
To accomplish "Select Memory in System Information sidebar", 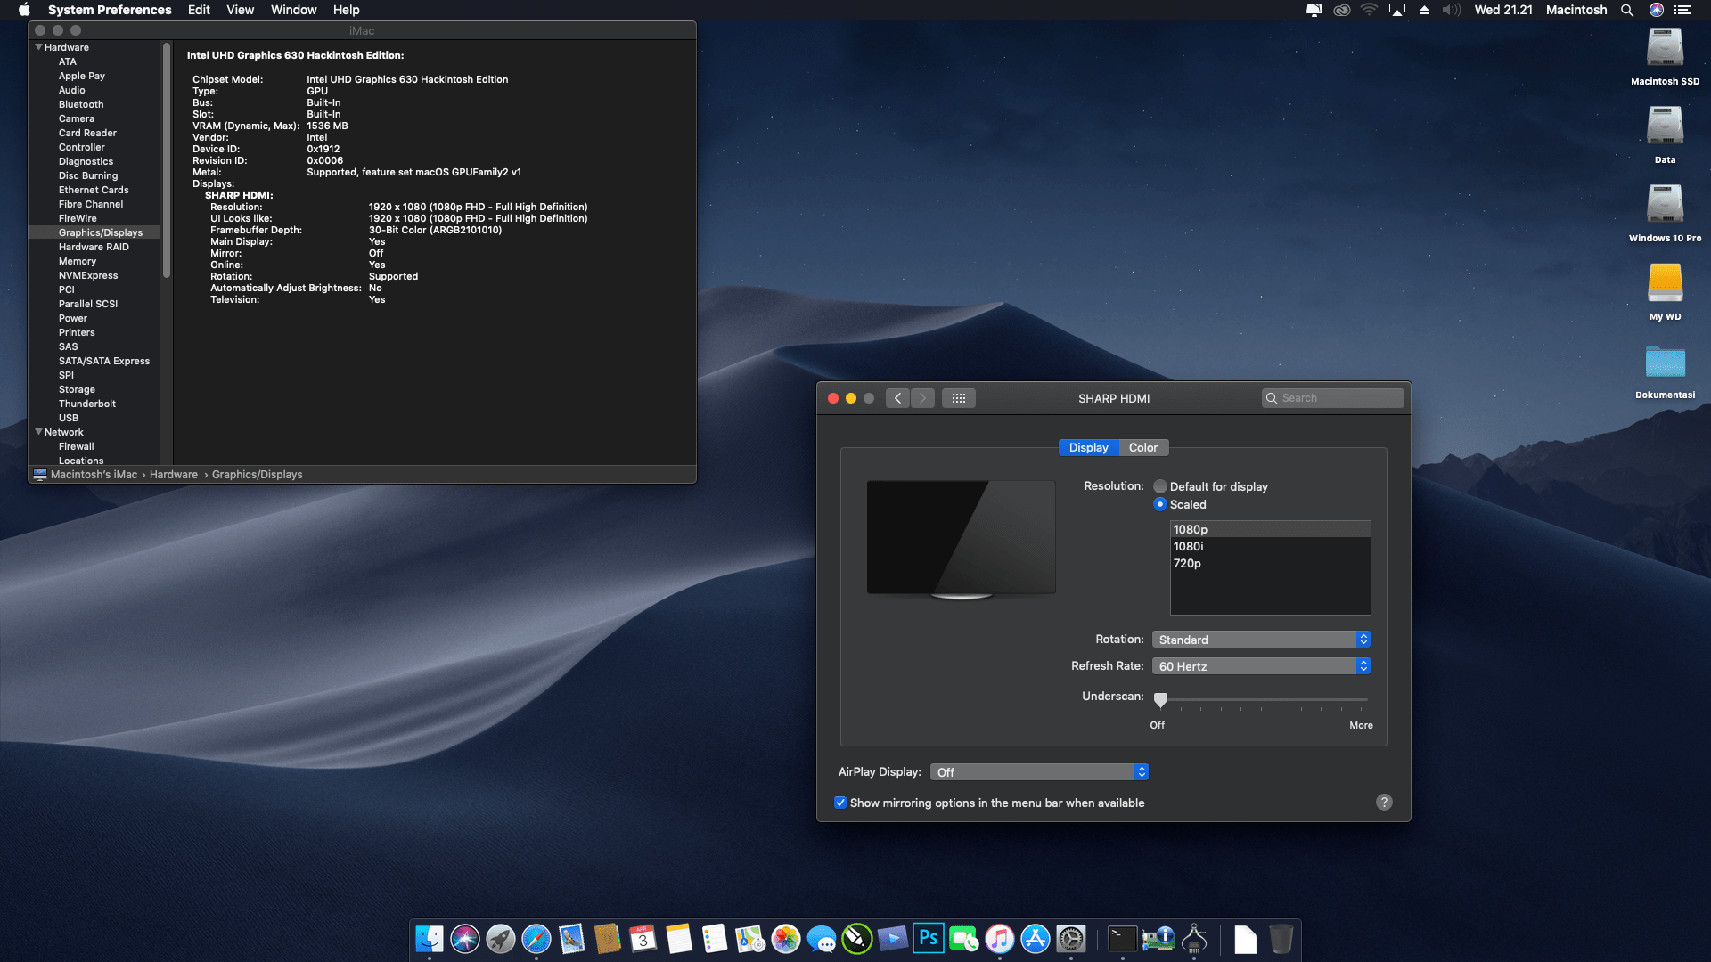I will [x=78, y=261].
